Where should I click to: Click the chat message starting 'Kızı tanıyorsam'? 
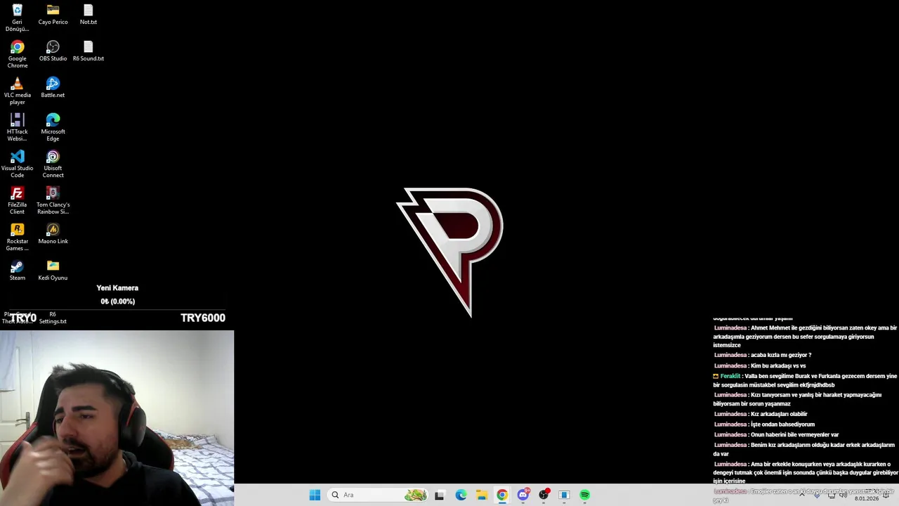[x=798, y=399]
